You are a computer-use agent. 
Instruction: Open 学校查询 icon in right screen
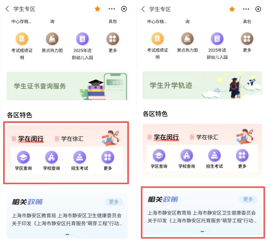tap(187, 155)
